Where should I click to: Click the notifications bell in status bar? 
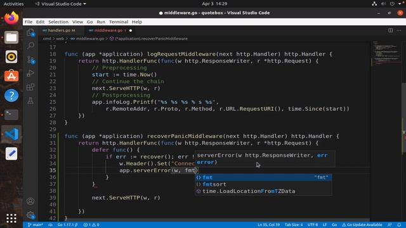[x=399, y=225]
